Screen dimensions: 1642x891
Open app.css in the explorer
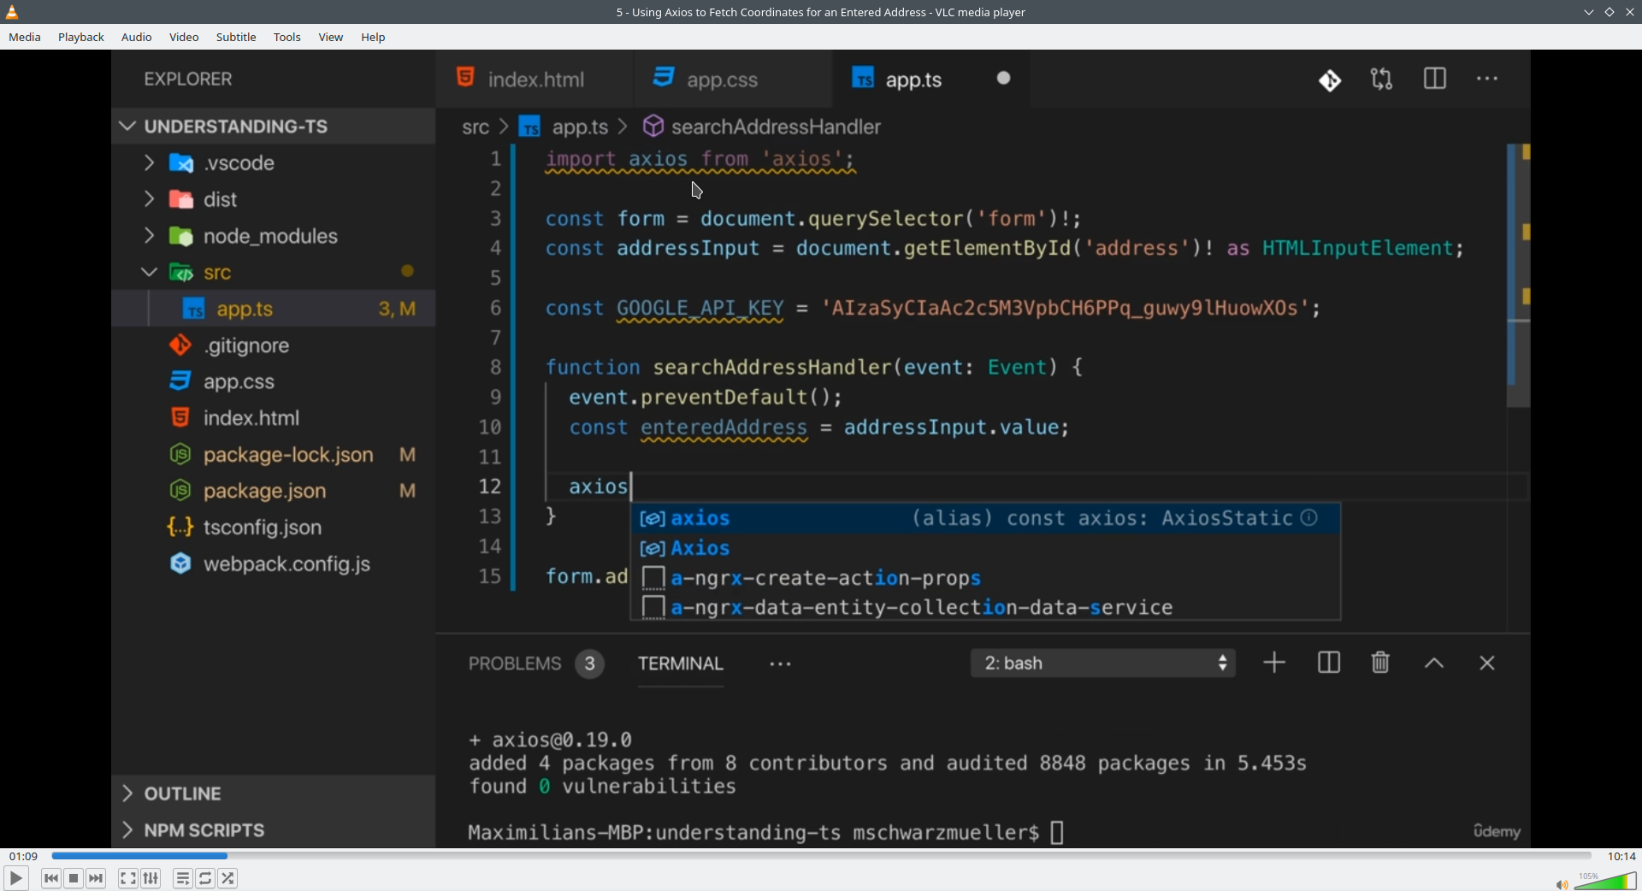[x=274, y=381]
